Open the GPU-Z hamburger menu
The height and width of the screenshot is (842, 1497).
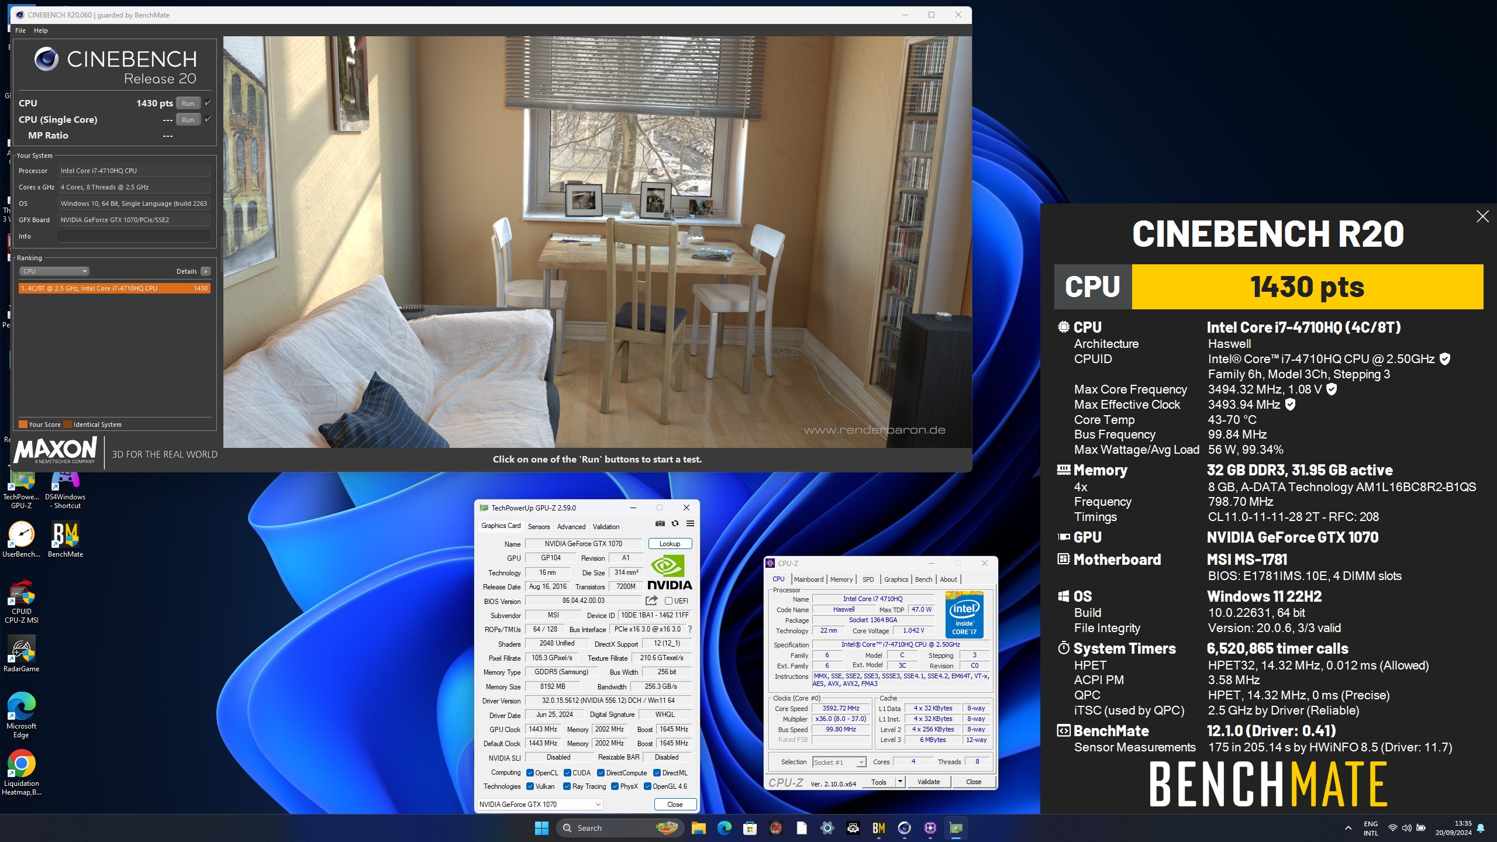tap(690, 523)
